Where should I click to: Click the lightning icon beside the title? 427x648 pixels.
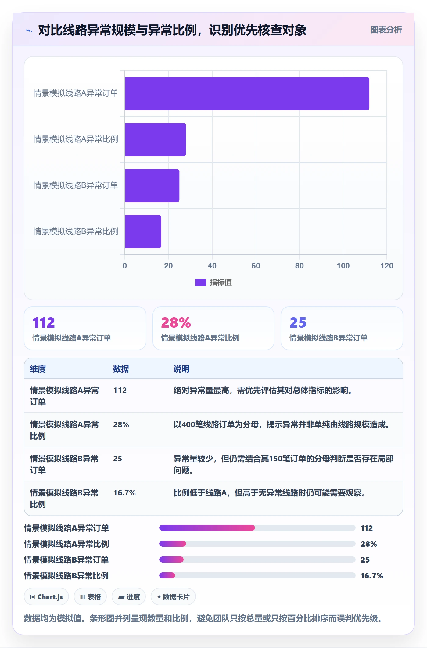click(x=29, y=30)
